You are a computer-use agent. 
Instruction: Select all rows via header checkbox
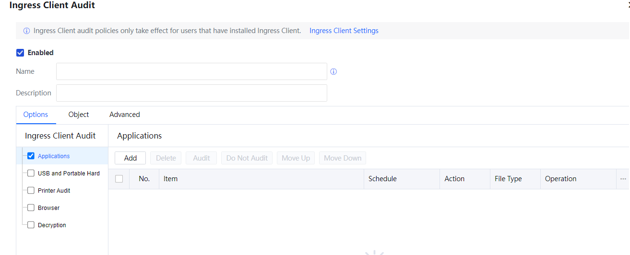(119, 179)
